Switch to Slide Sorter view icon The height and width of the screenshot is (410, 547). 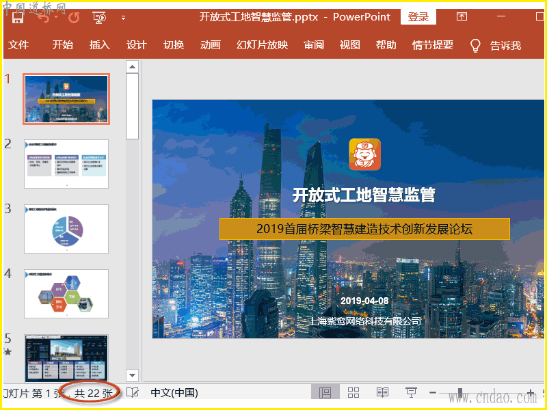pyautogui.click(x=353, y=392)
